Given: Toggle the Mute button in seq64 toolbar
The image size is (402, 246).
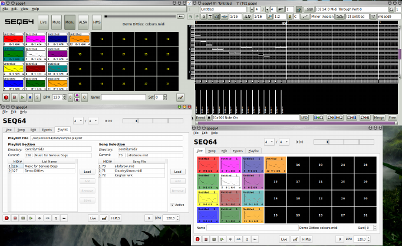Looking at the screenshot, I should pos(56,22).
